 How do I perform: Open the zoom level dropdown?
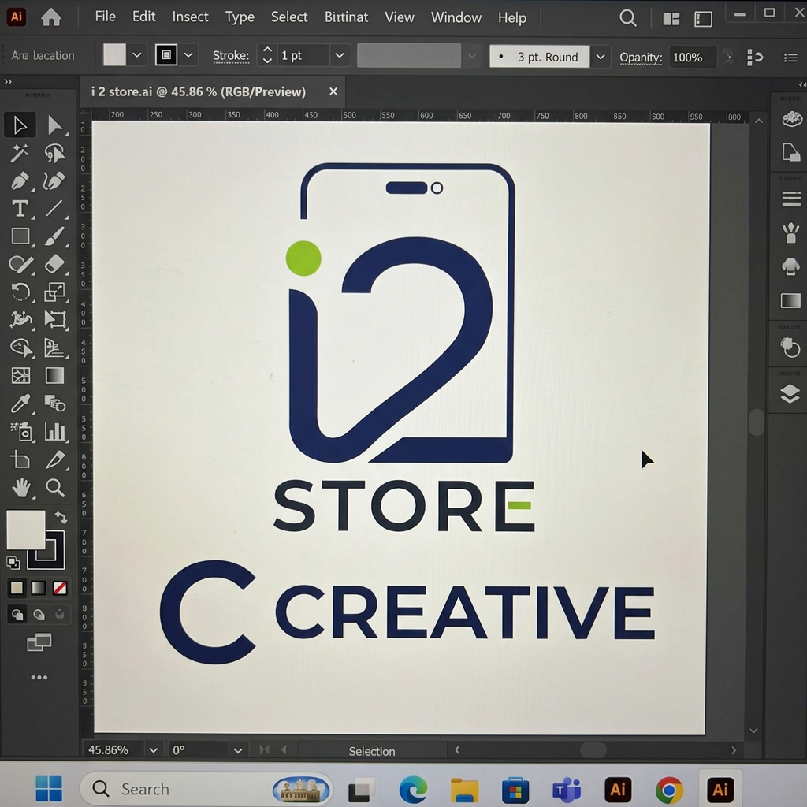(x=153, y=750)
